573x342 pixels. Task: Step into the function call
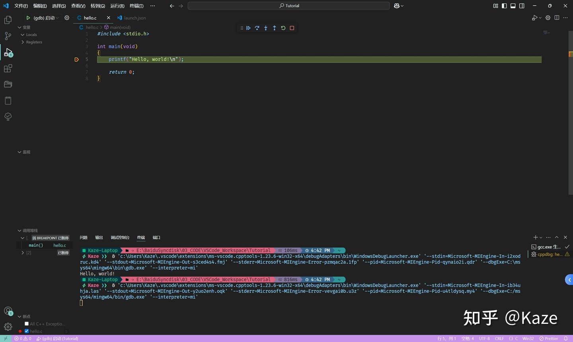tap(266, 28)
